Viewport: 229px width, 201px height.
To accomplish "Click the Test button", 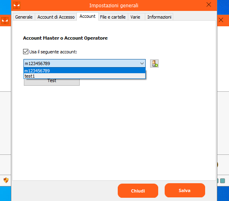I will [52, 82].
